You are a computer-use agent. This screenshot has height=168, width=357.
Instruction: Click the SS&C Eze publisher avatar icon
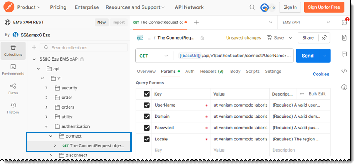15,35
